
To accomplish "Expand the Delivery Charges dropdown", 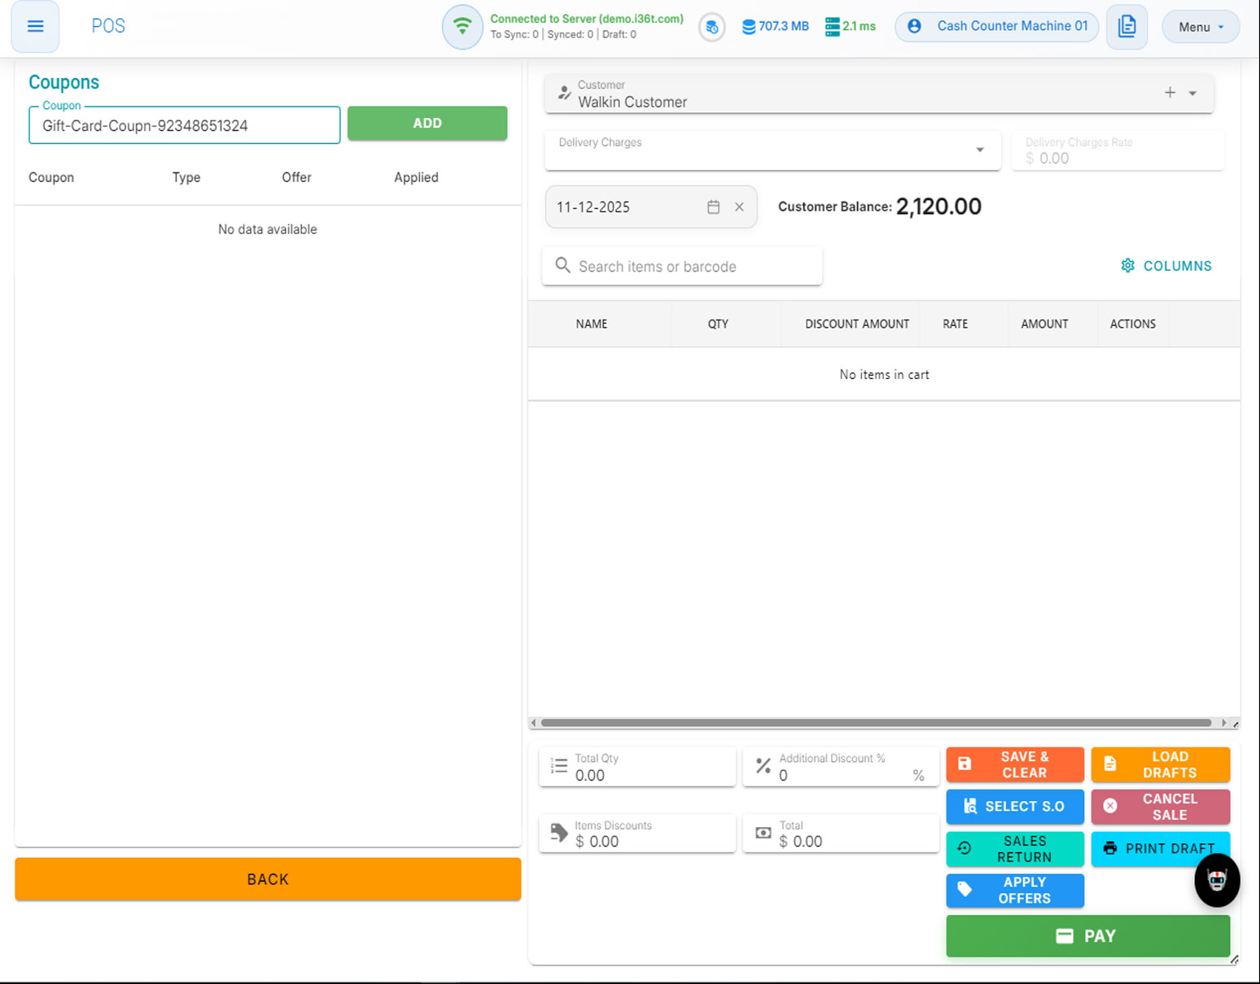I will 980,150.
